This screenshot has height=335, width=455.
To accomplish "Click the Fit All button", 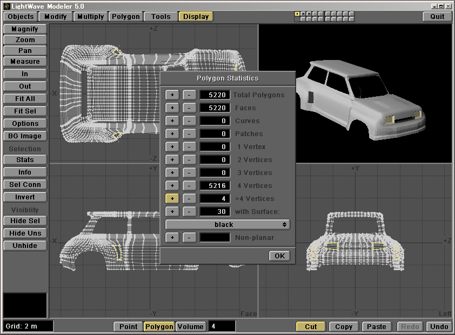I will 25,99.
